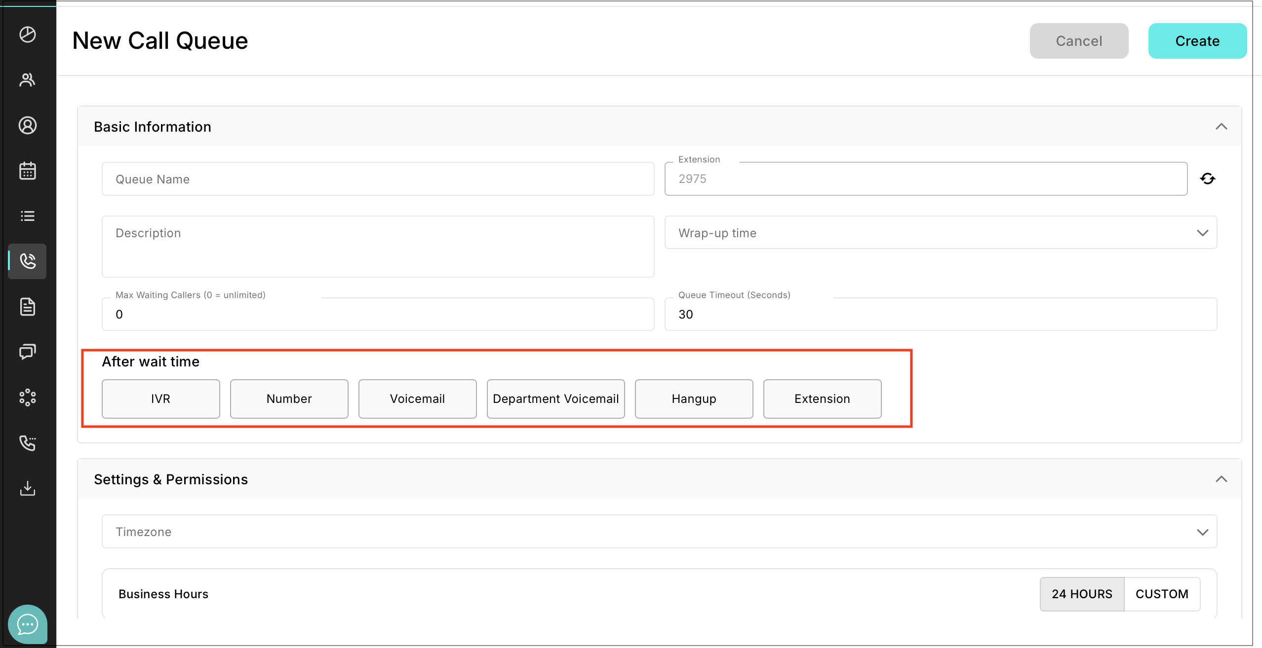Viewport: 1262px width, 648px height.
Task: Choose Voicemail as after wait action
Action: pyautogui.click(x=417, y=398)
